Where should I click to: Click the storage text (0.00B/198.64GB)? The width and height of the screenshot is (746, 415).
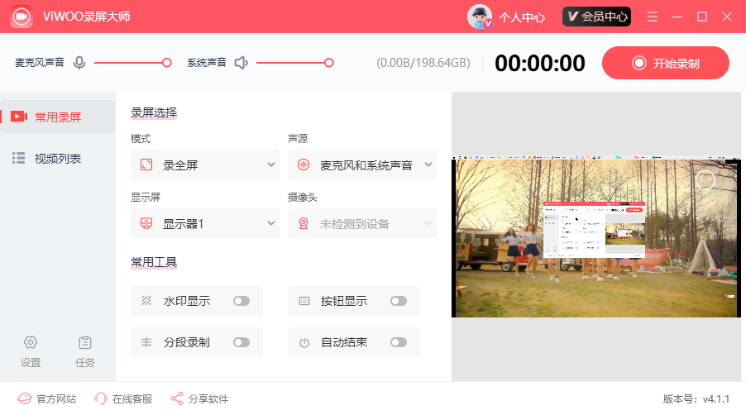click(x=423, y=63)
